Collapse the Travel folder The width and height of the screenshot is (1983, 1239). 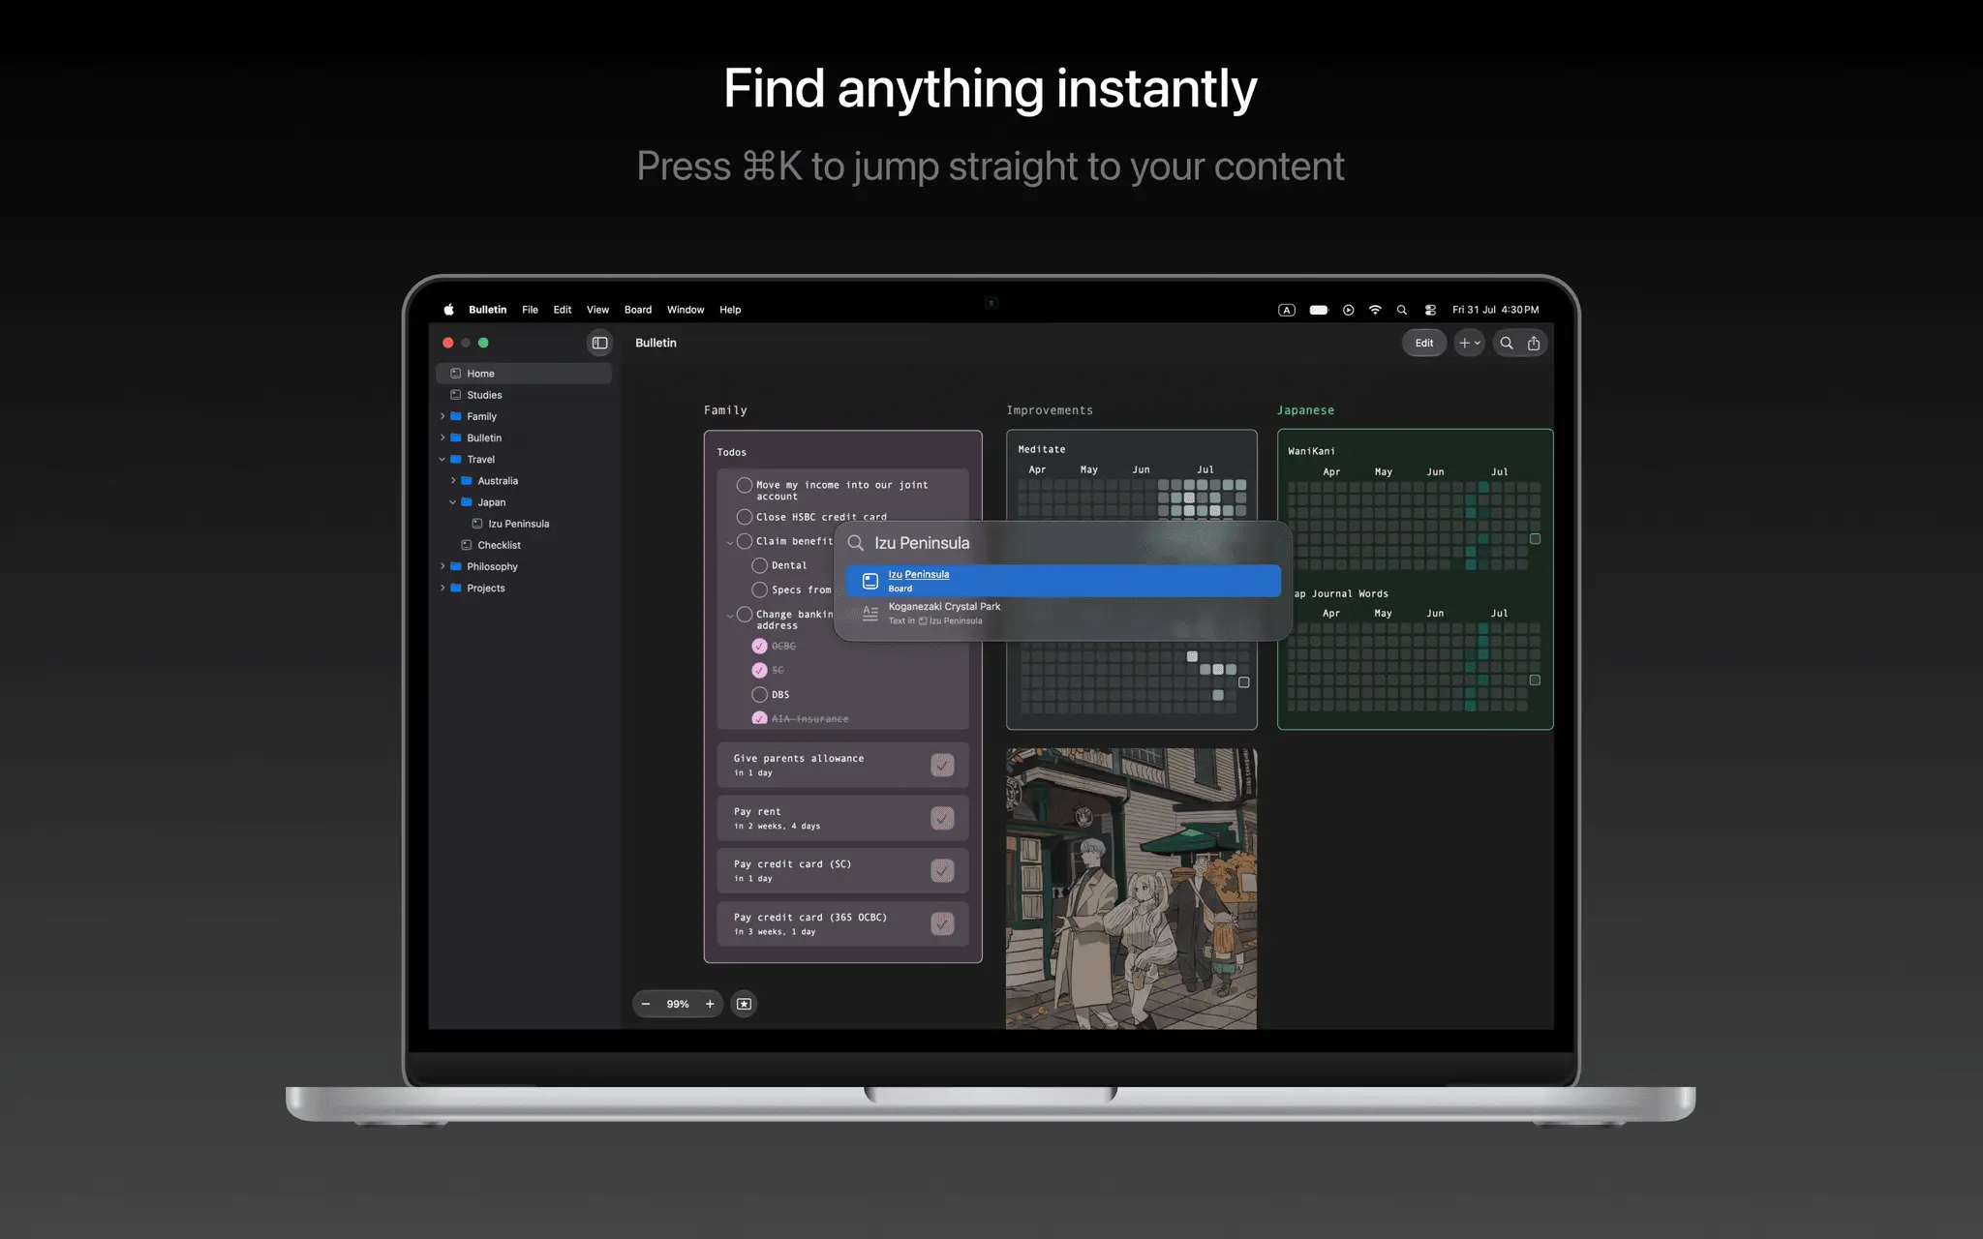[x=442, y=459]
